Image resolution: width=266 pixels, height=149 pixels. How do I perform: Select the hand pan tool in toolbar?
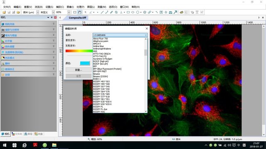[x=79, y=12]
